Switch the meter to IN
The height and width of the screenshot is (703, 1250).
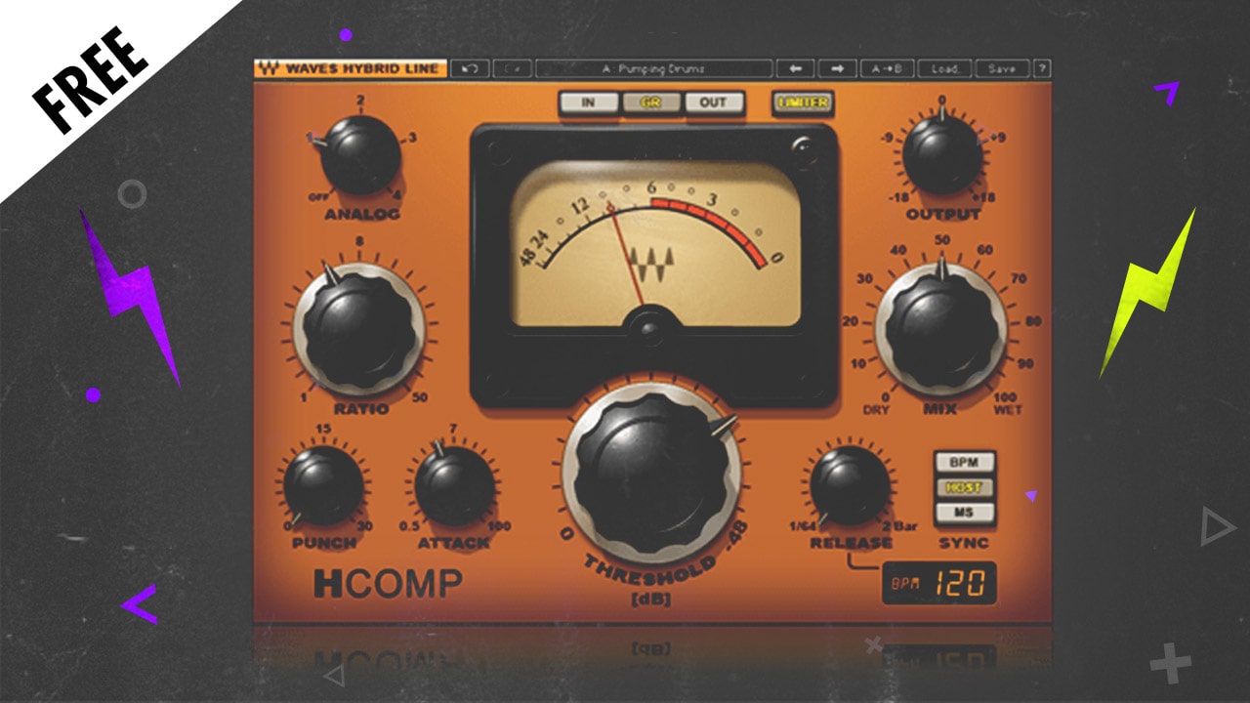click(588, 103)
